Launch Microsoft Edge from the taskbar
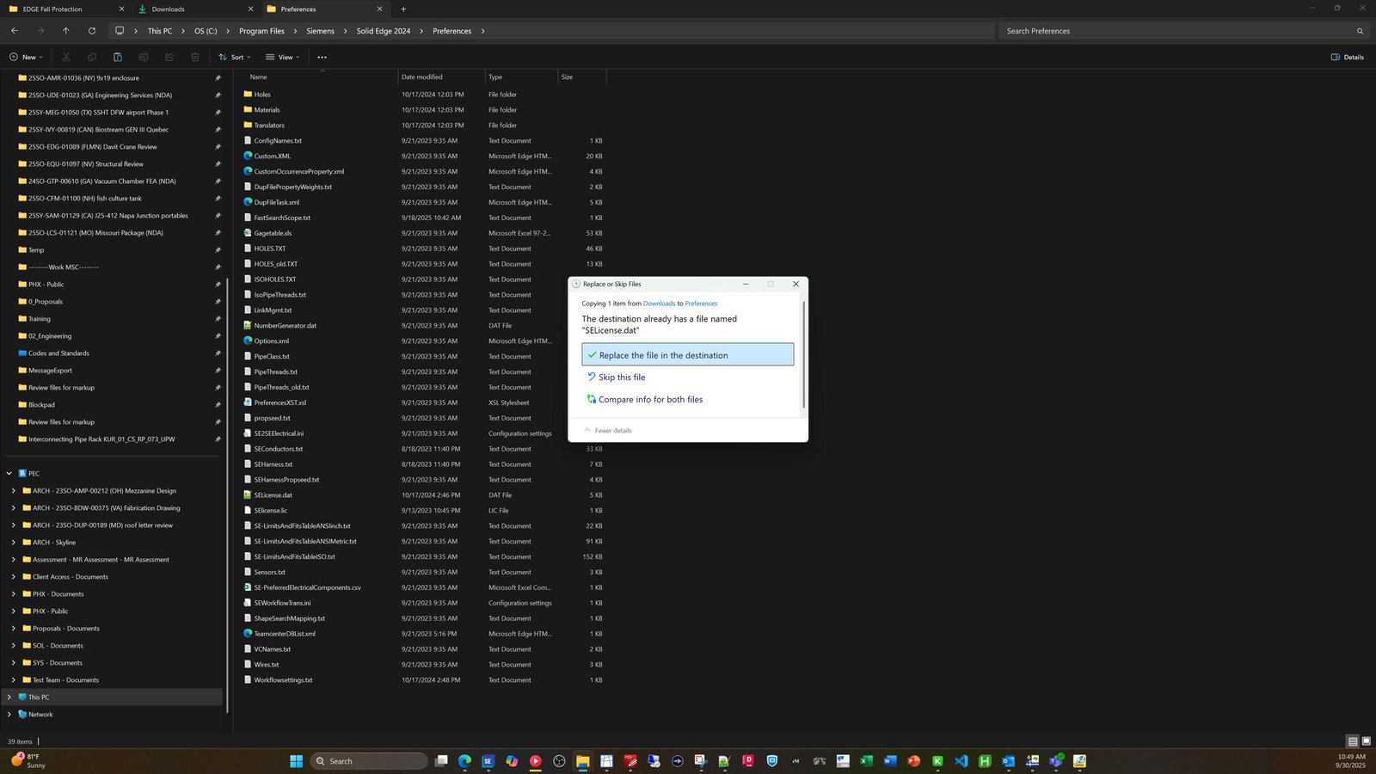The height and width of the screenshot is (774, 1376). coord(464,761)
